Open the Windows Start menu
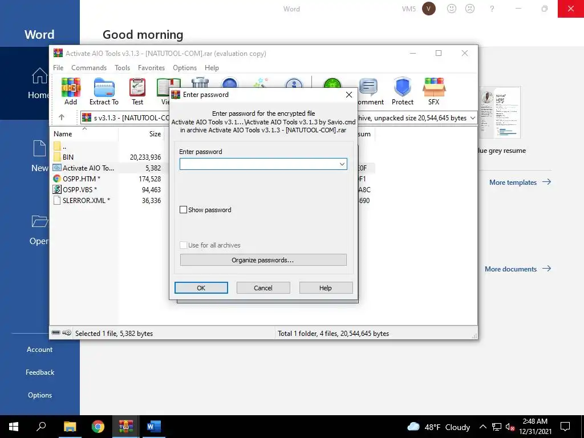This screenshot has width=584, height=438. 14,427
